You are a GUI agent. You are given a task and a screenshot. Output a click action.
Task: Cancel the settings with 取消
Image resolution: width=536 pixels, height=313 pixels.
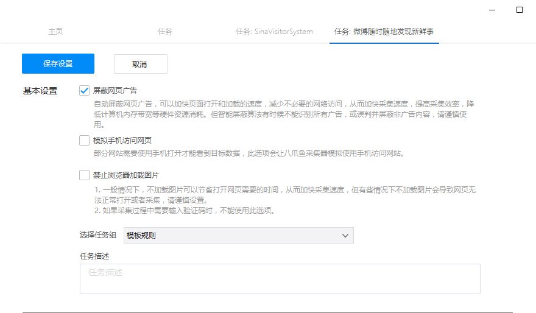coord(140,64)
